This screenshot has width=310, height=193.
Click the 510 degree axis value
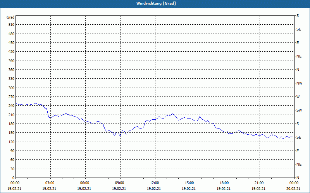pos(12,25)
